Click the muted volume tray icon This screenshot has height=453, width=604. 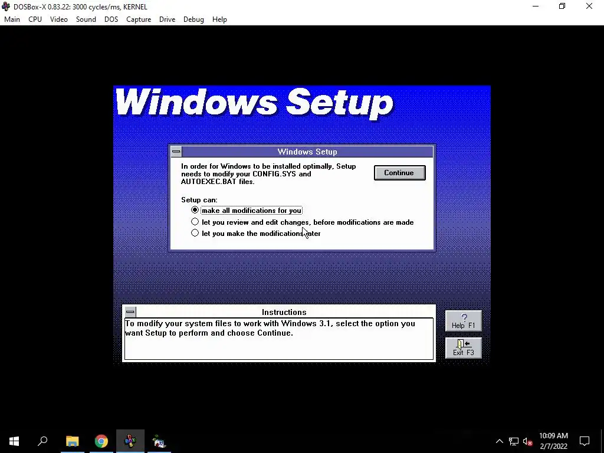tap(528, 441)
